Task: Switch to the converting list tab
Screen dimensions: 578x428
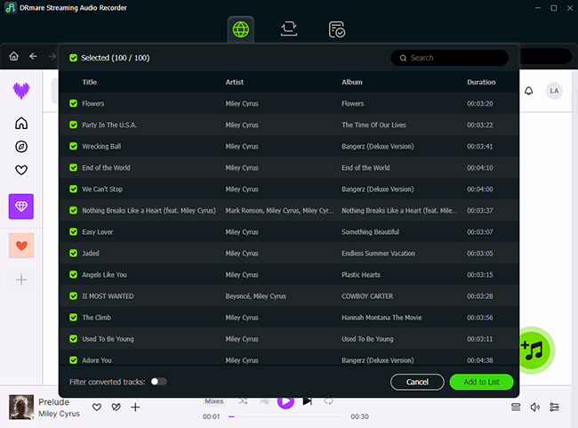Action: pyautogui.click(x=289, y=29)
